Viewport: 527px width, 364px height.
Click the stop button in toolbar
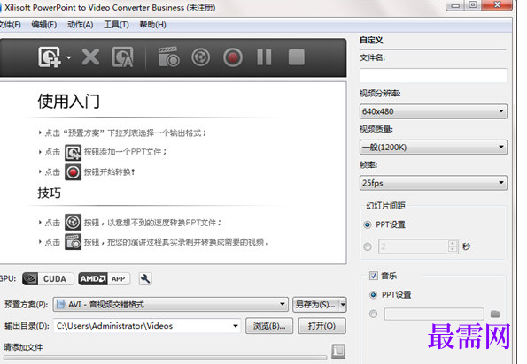297,57
